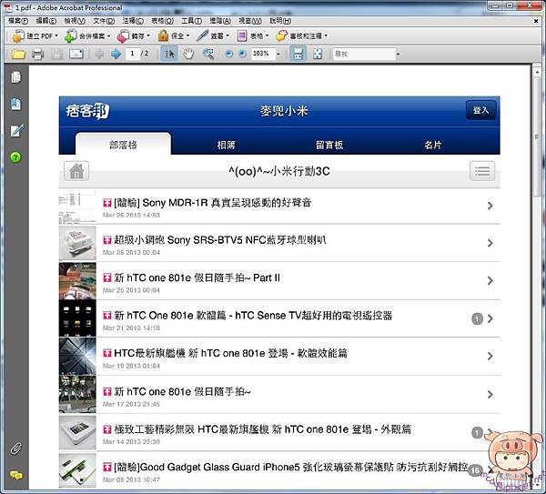Open the find box options dropdown arrow
Screen dimensions: 546x494
(398, 54)
